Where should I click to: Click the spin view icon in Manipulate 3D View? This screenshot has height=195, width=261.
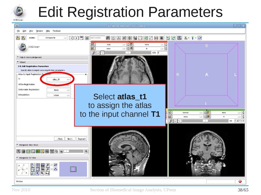pyautogui.click(x=33, y=169)
